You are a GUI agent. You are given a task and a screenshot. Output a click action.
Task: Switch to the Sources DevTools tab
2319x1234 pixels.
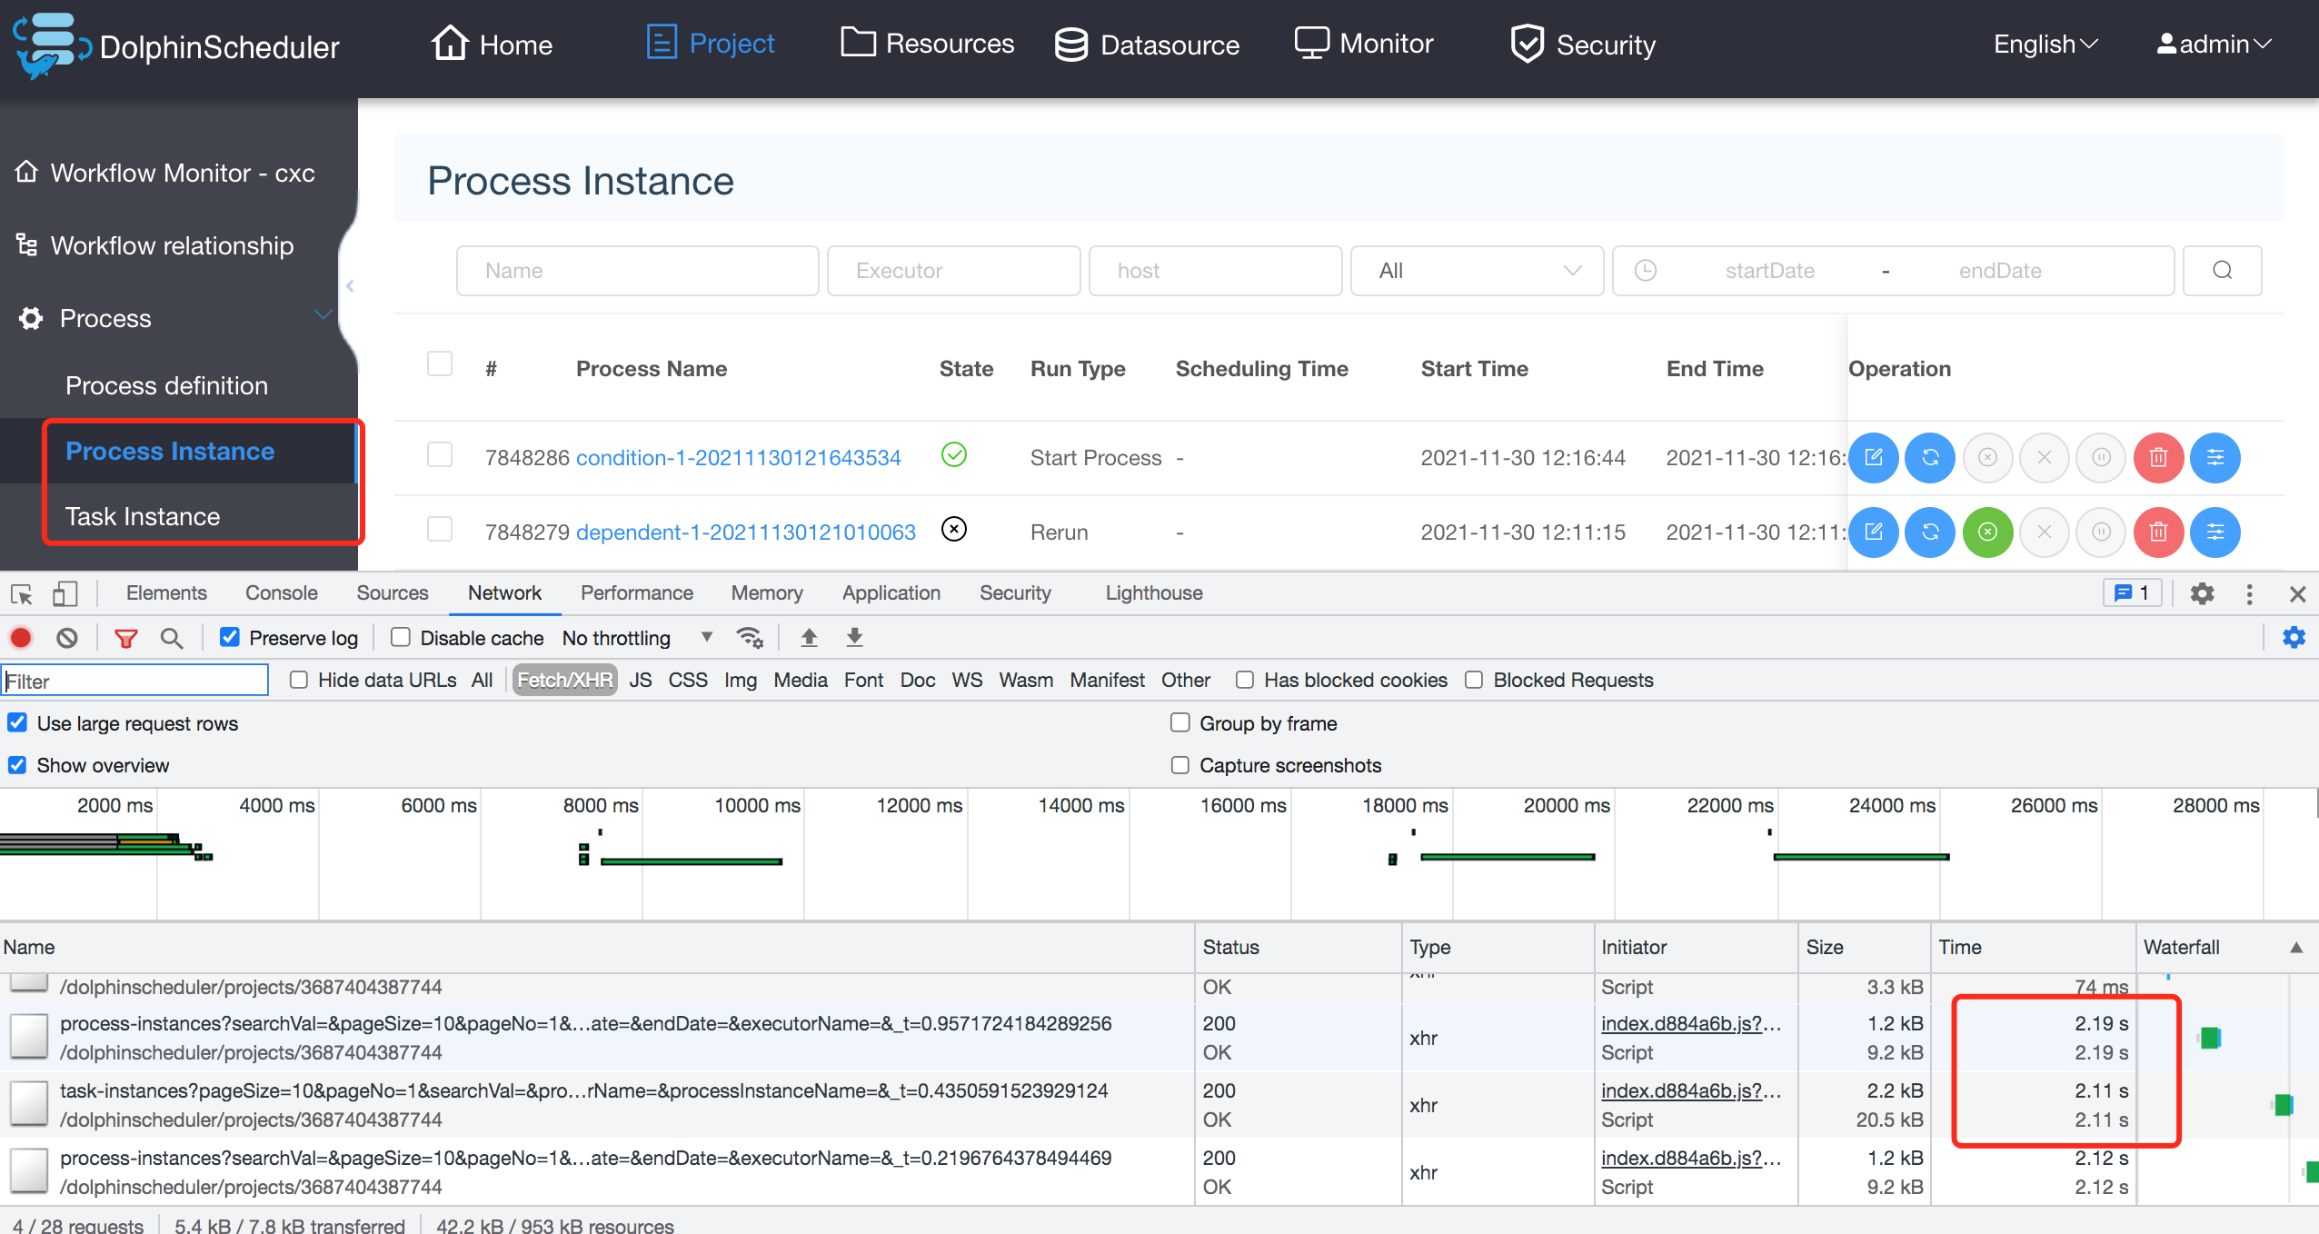point(392,592)
